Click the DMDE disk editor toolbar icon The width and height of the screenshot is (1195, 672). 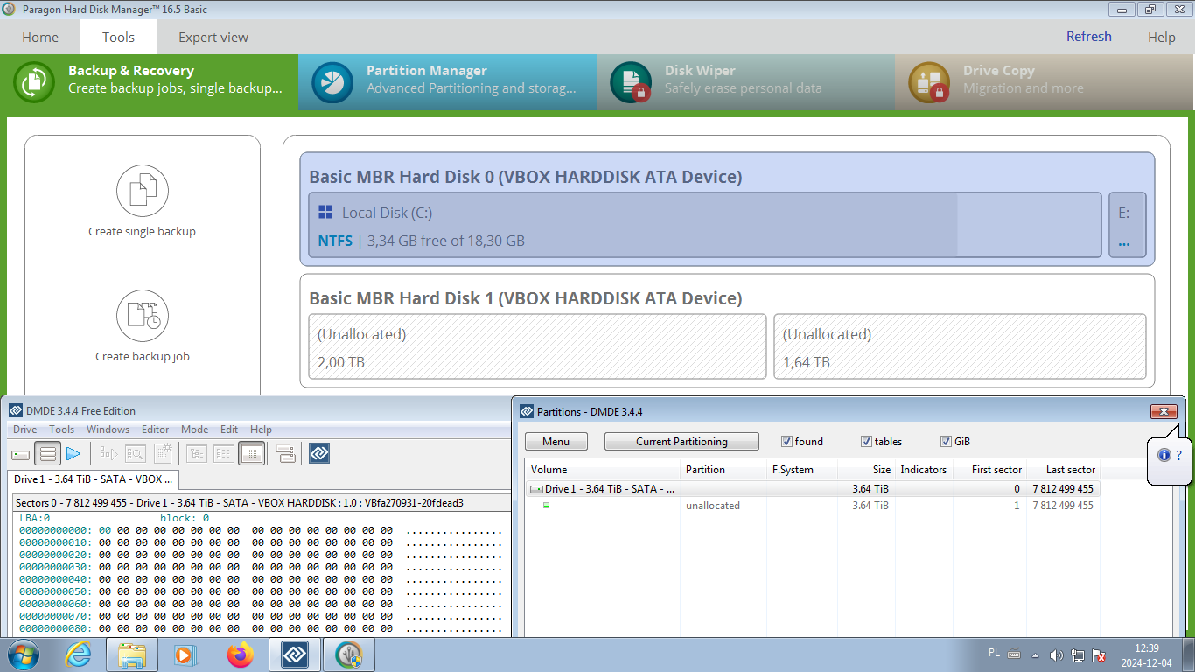[x=252, y=453]
